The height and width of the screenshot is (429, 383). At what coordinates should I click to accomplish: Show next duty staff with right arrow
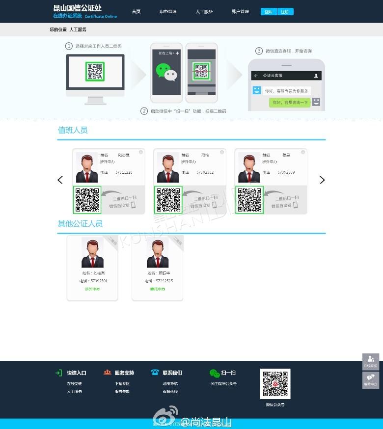point(322,180)
